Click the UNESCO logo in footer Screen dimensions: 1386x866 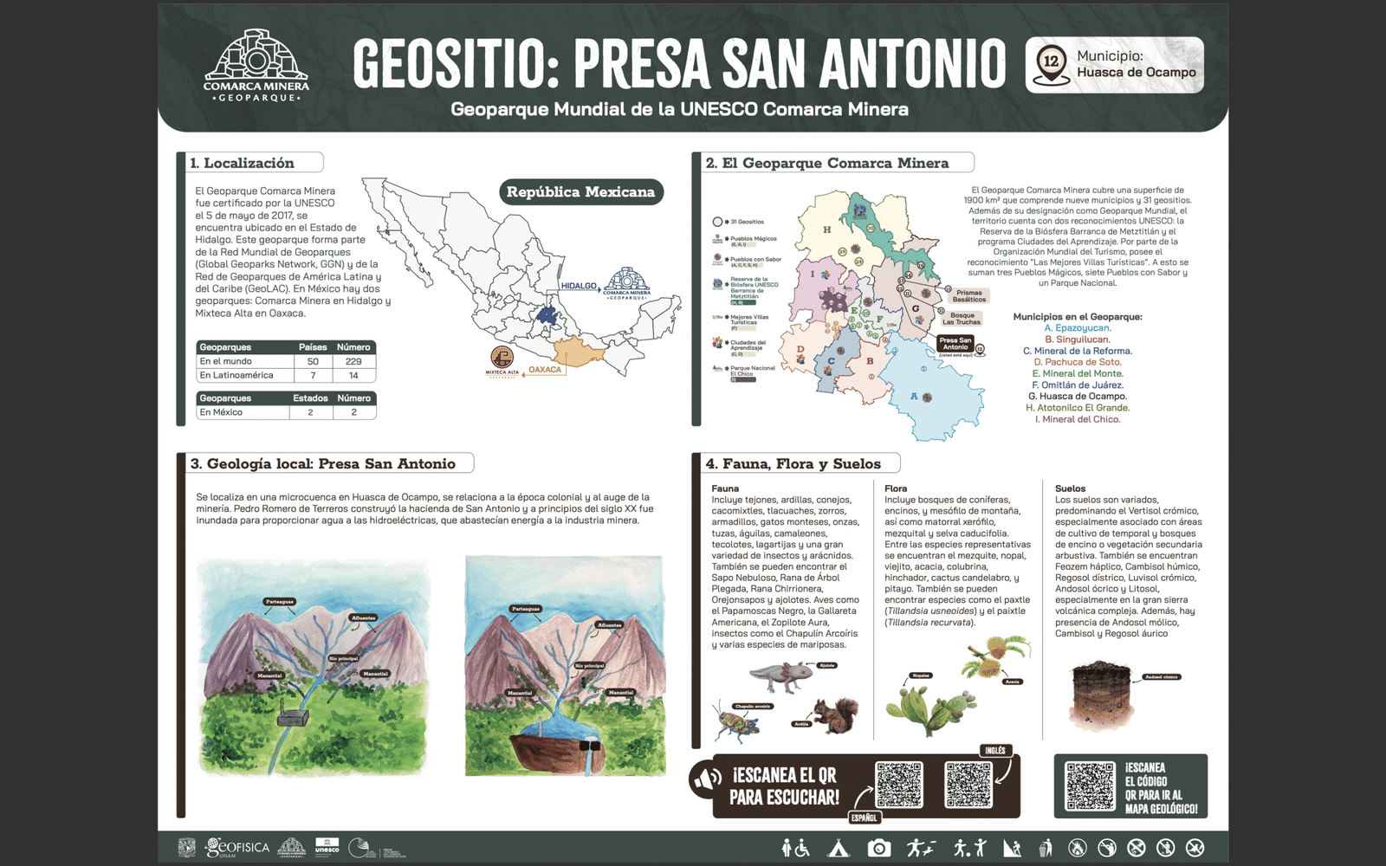click(x=327, y=847)
